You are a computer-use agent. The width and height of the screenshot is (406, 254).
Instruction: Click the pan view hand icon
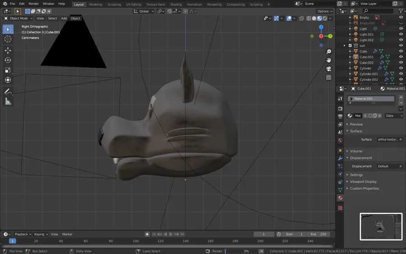328,60
